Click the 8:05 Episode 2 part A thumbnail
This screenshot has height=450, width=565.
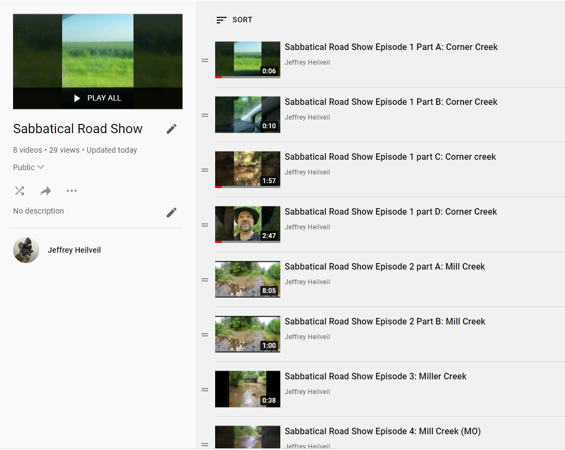[248, 279]
